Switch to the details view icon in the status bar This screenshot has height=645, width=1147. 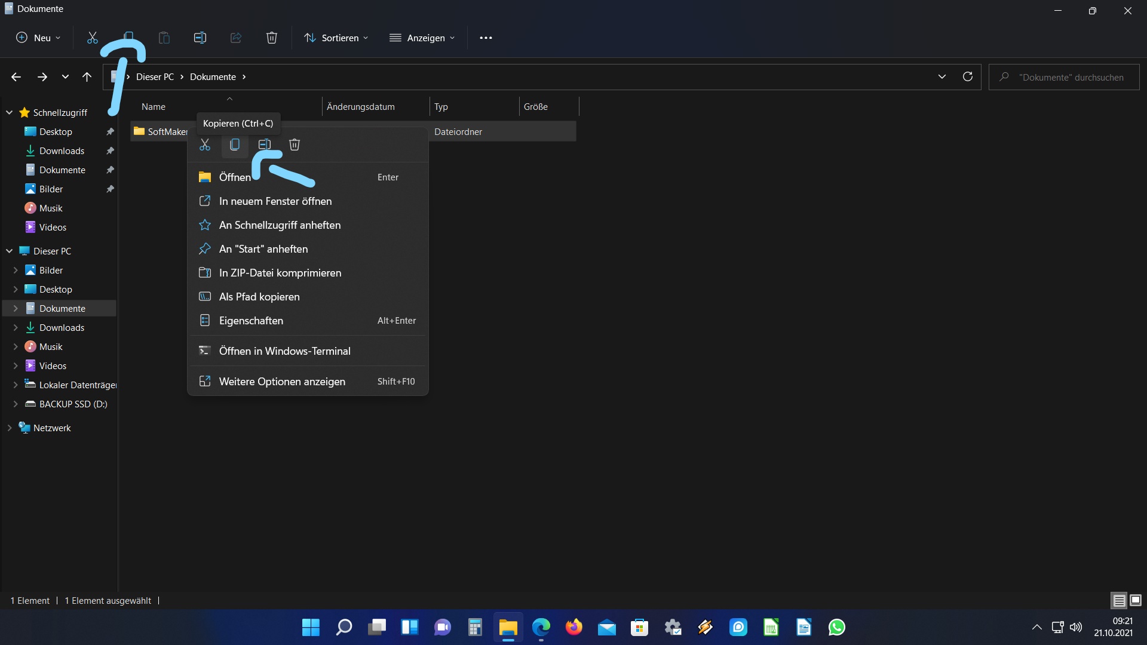coord(1119,600)
